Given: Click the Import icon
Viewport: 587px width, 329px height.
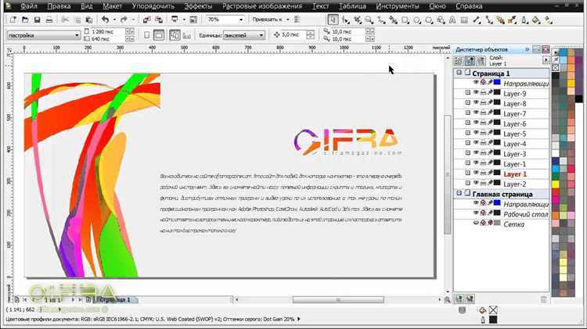Looking at the screenshot, I should (147, 20).
